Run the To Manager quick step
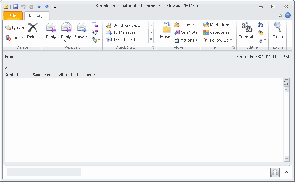The width and height of the screenshot is (295, 182). [127, 32]
